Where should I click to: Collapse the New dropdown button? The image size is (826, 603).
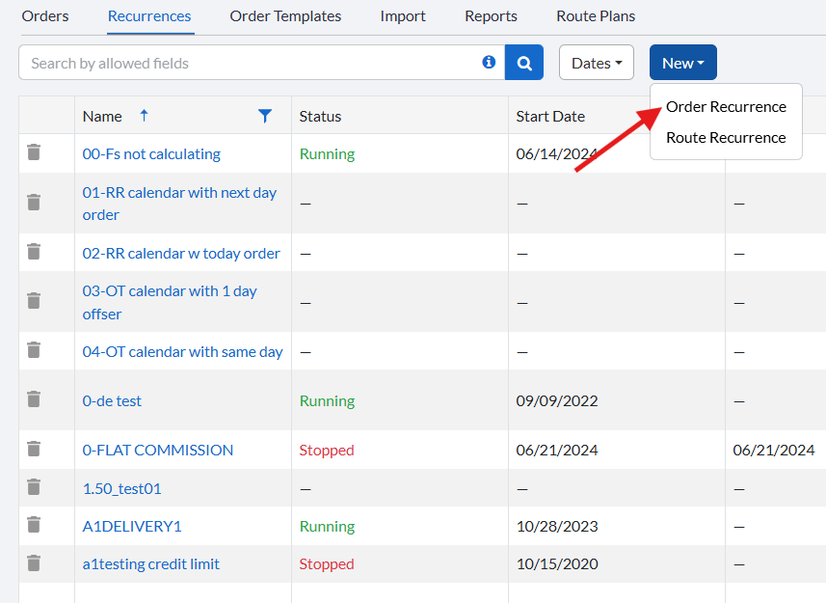point(682,63)
